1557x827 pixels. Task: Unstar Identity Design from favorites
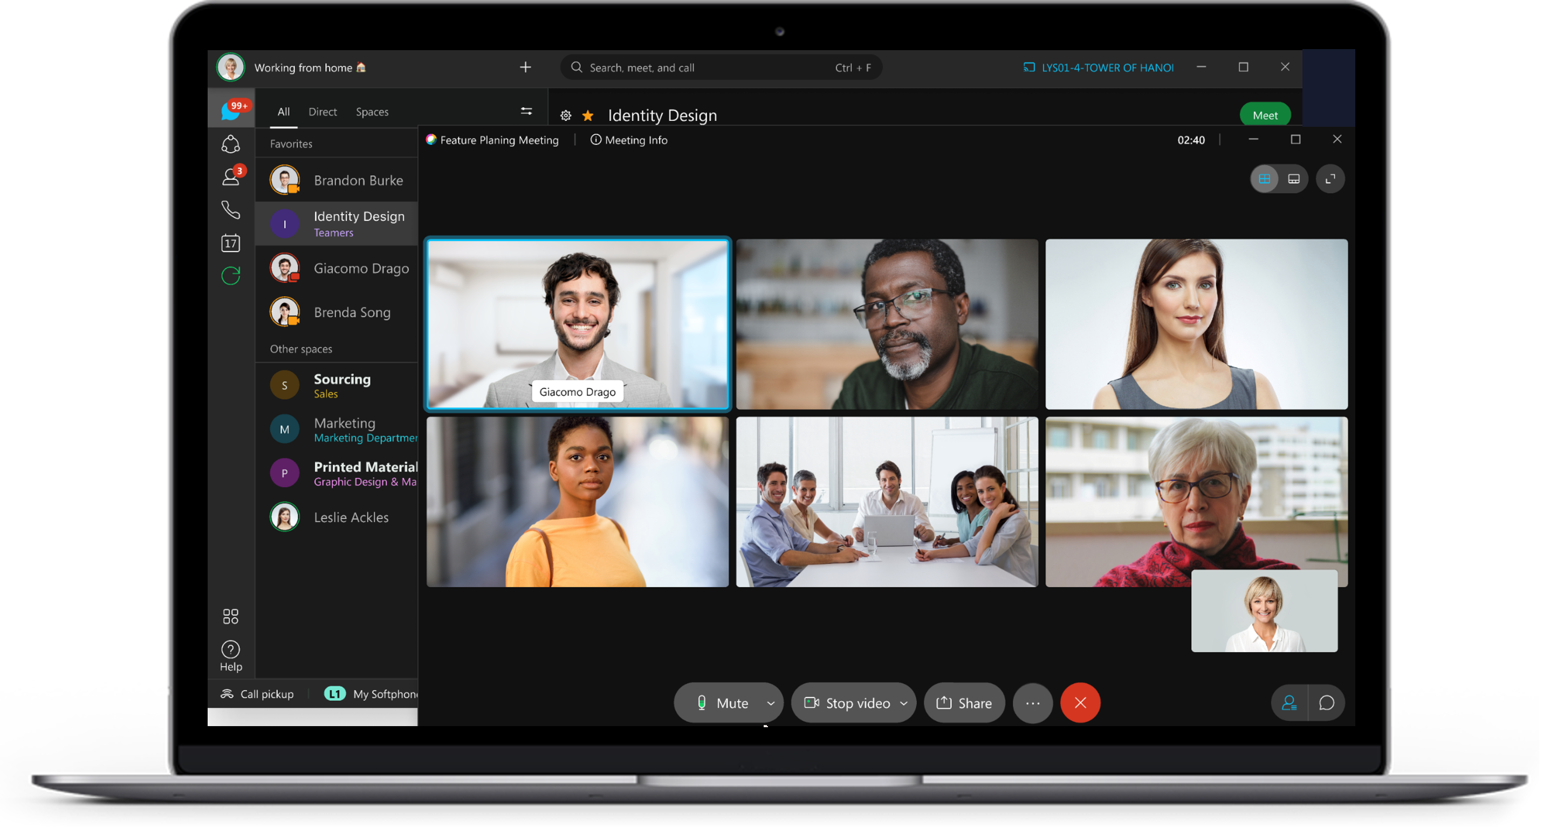point(587,115)
